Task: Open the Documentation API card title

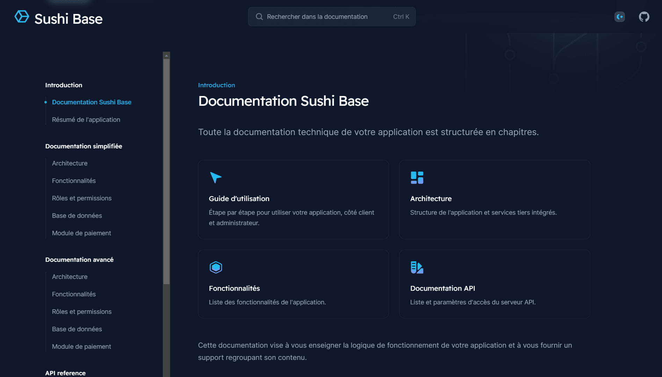Action: 442,288
